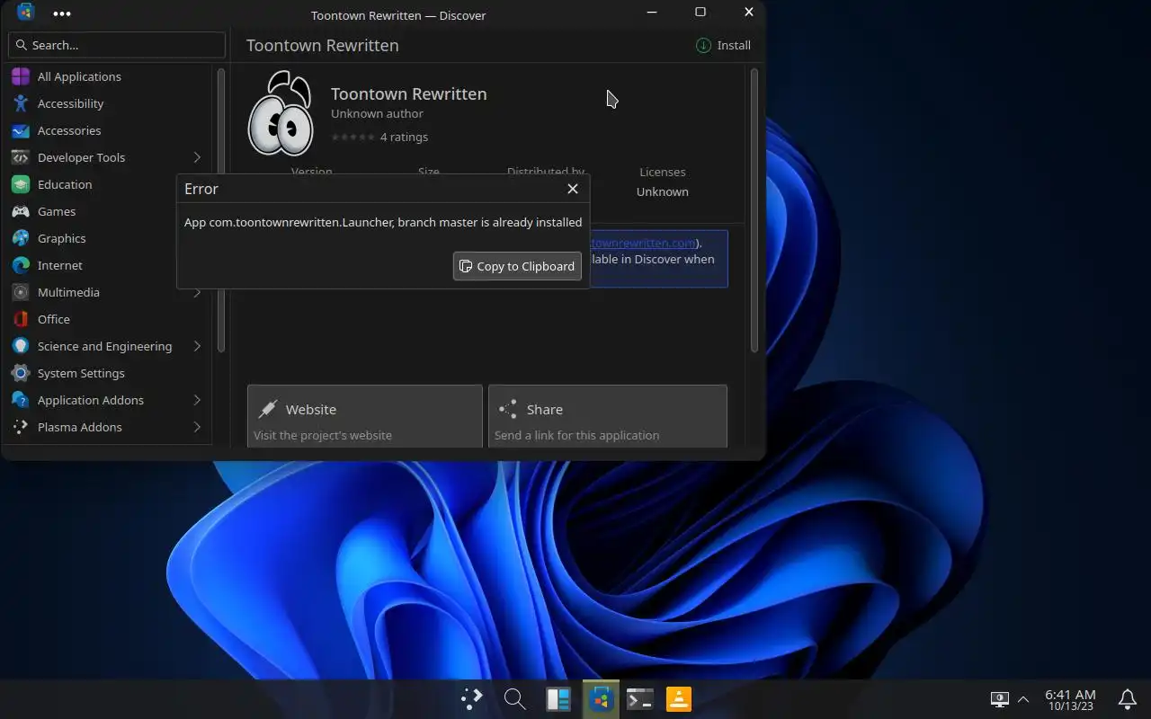Open the three-dots menu in title bar

tap(62, 13)
